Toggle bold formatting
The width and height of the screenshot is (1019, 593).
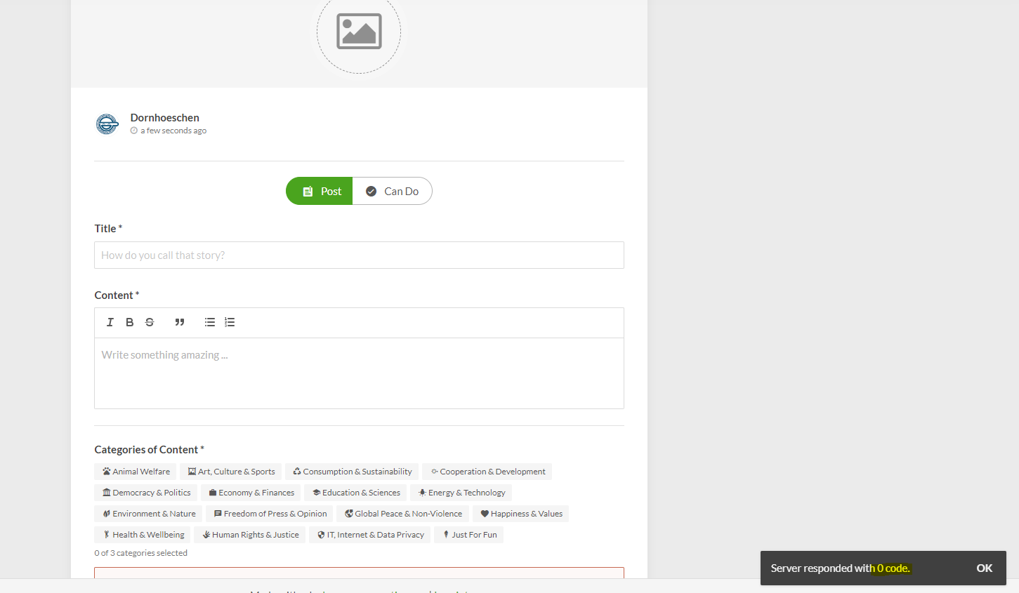pos(130,322)
